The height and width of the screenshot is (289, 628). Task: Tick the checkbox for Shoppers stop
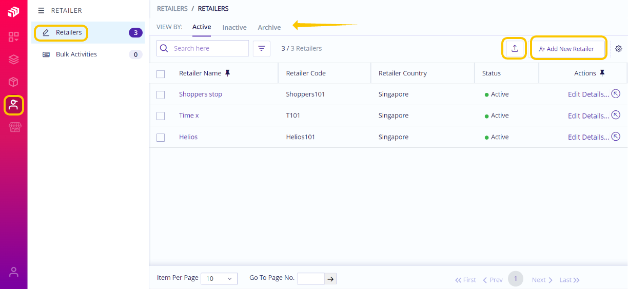pyautogui.click(x=161, y=94)
